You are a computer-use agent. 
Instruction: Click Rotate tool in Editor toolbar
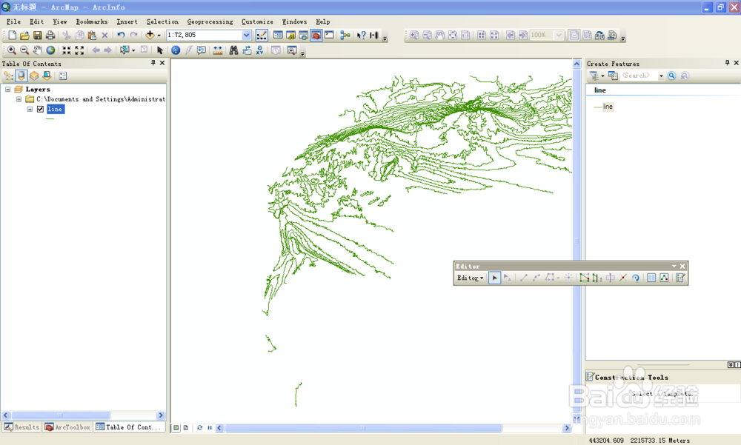[636, 278]
